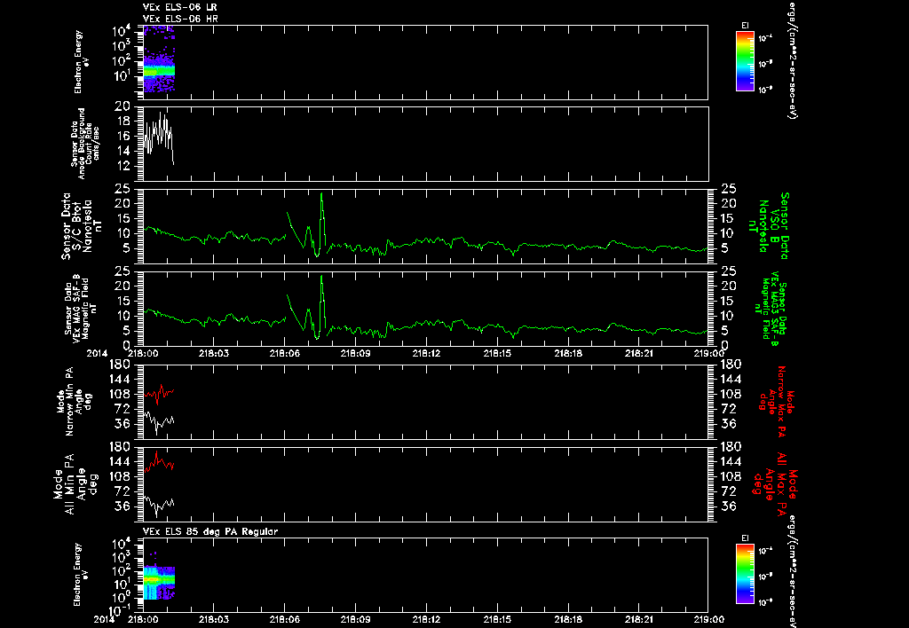Click the green 'Sensor Data VSO B Nanotesla' label
The height and width of the screenshot is (628, 909).
point(770,226)
